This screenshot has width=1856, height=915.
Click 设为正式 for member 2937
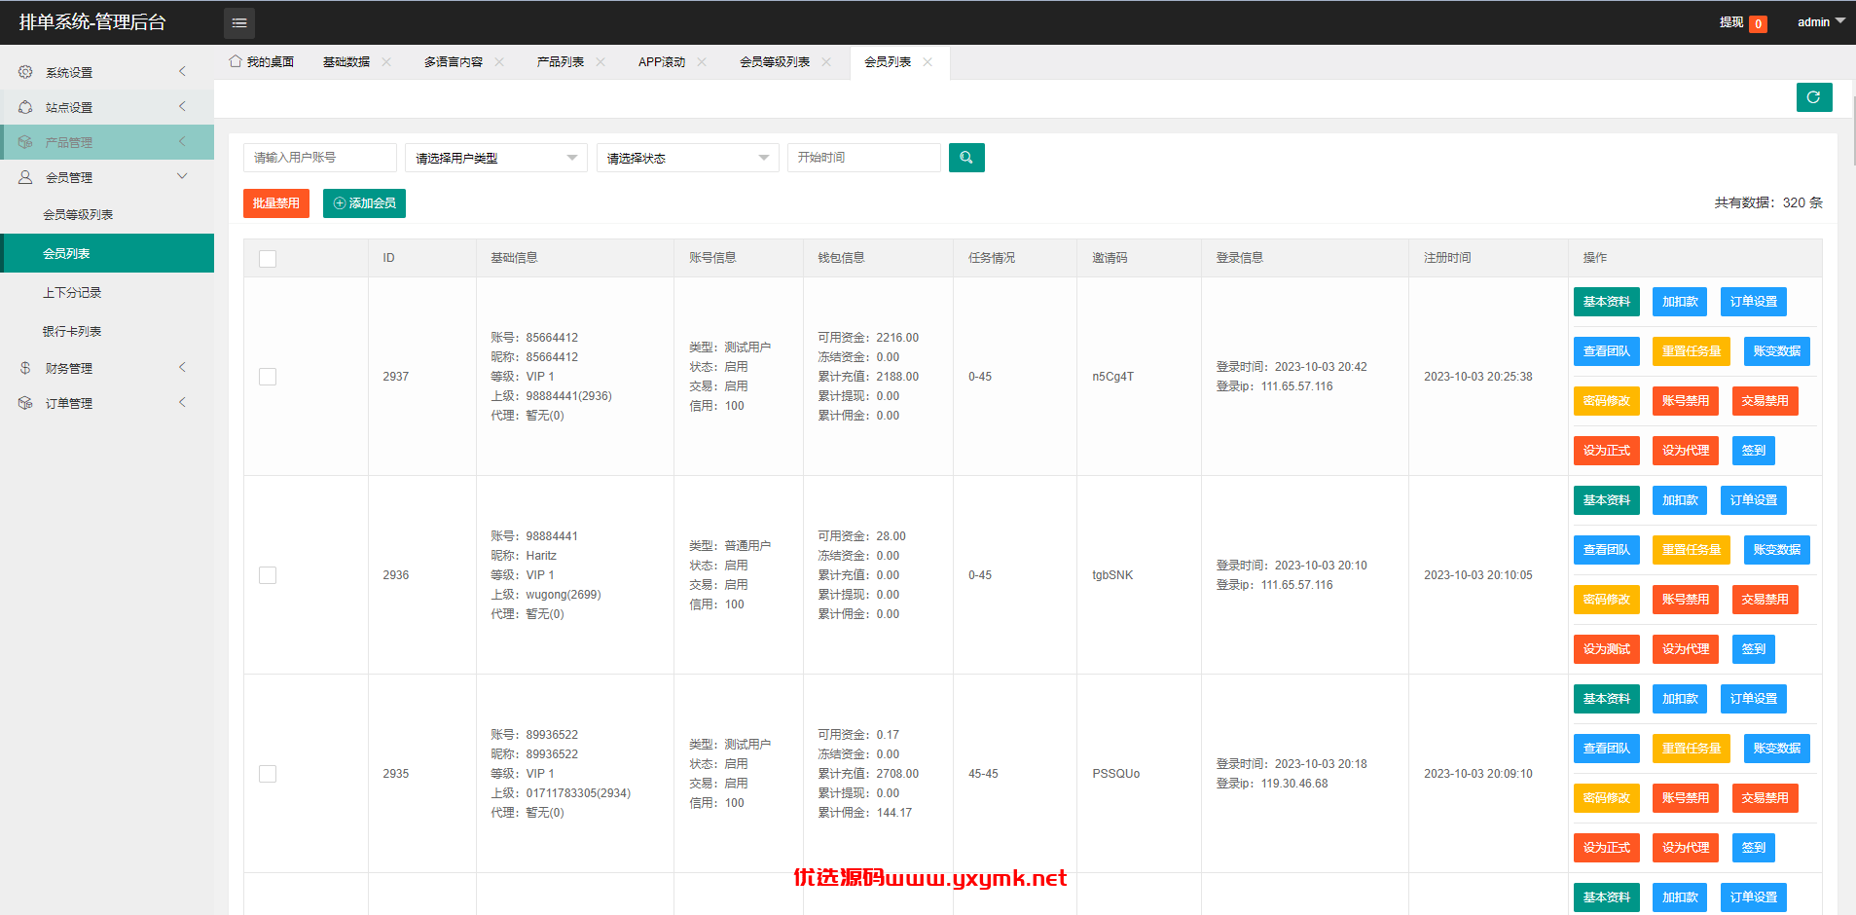[x=1607, y=451]
